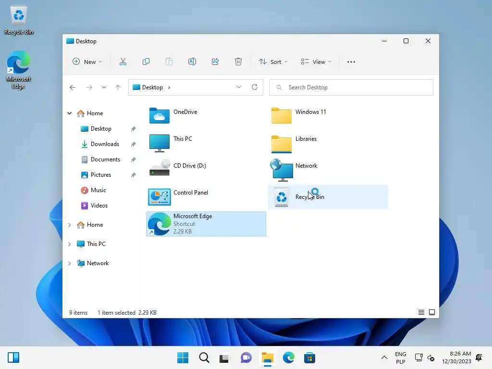Open the recent locations chevron

click(x=104, y=87)
